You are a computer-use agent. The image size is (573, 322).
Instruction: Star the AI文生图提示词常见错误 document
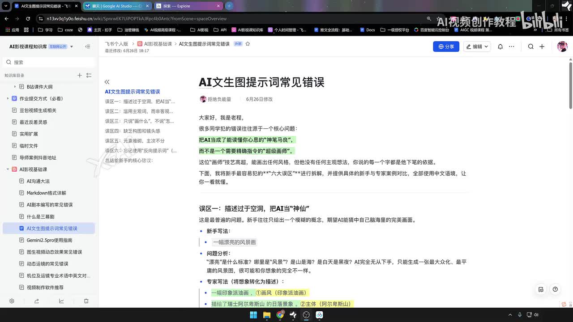tap(248, 44)
